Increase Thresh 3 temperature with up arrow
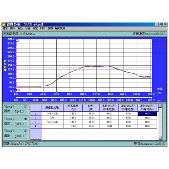The image size is (169, 169). pos(15,135)
